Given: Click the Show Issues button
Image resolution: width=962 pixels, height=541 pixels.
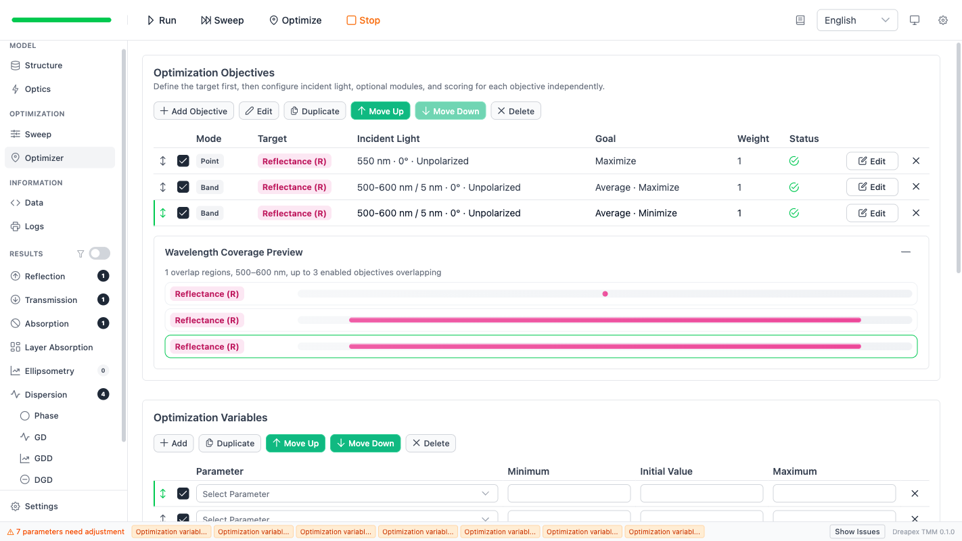Looking at the screenshot, I should (x=856, y=531).
